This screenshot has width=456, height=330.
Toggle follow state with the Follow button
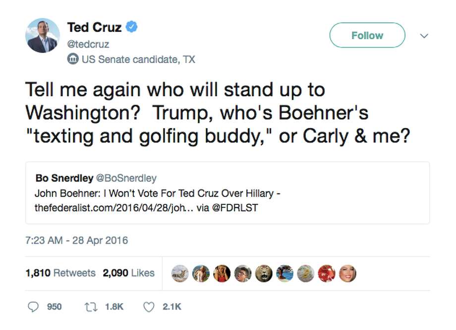[x=367, y=35]
